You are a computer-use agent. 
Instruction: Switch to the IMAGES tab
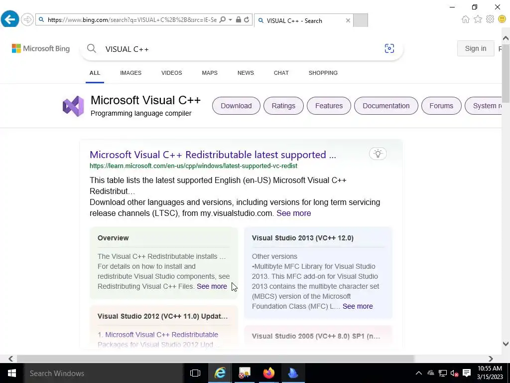[x=131, y=73]
